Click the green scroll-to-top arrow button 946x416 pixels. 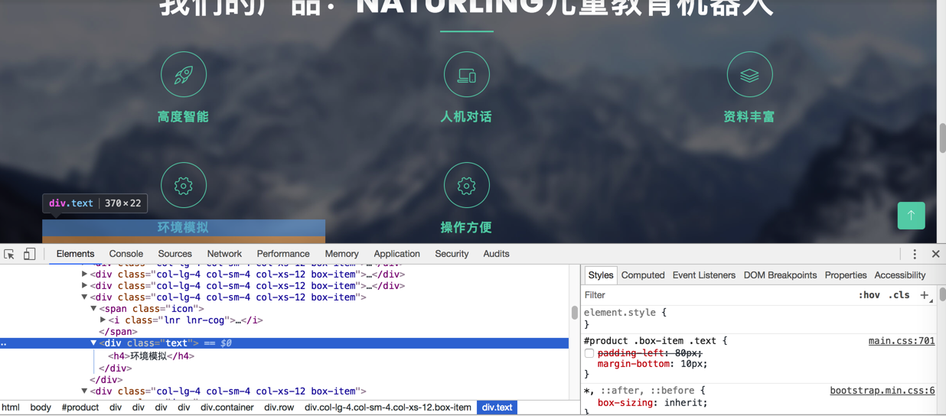[911, 216]
